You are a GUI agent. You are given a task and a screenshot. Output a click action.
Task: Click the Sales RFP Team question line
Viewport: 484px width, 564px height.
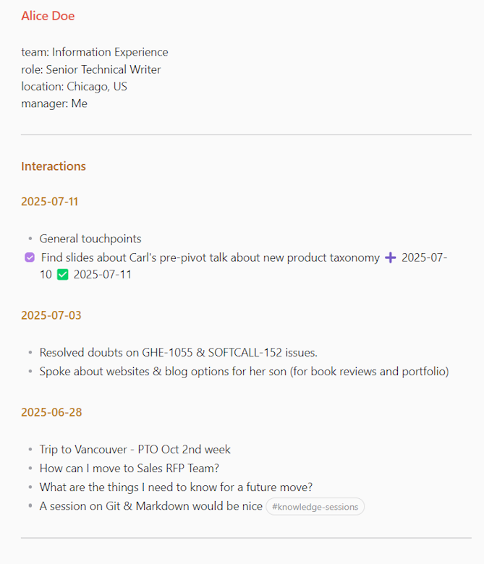130,468
